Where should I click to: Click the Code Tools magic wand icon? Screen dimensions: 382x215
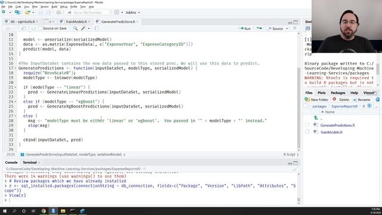click(84, 28)
